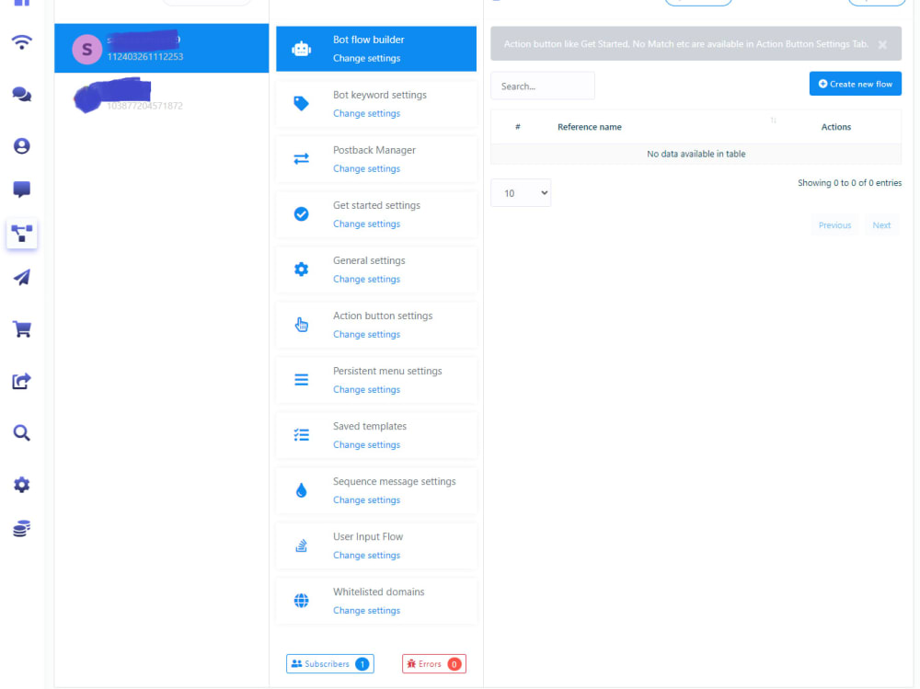Click the # column header
Screen dimensions: 920x689
517,127
